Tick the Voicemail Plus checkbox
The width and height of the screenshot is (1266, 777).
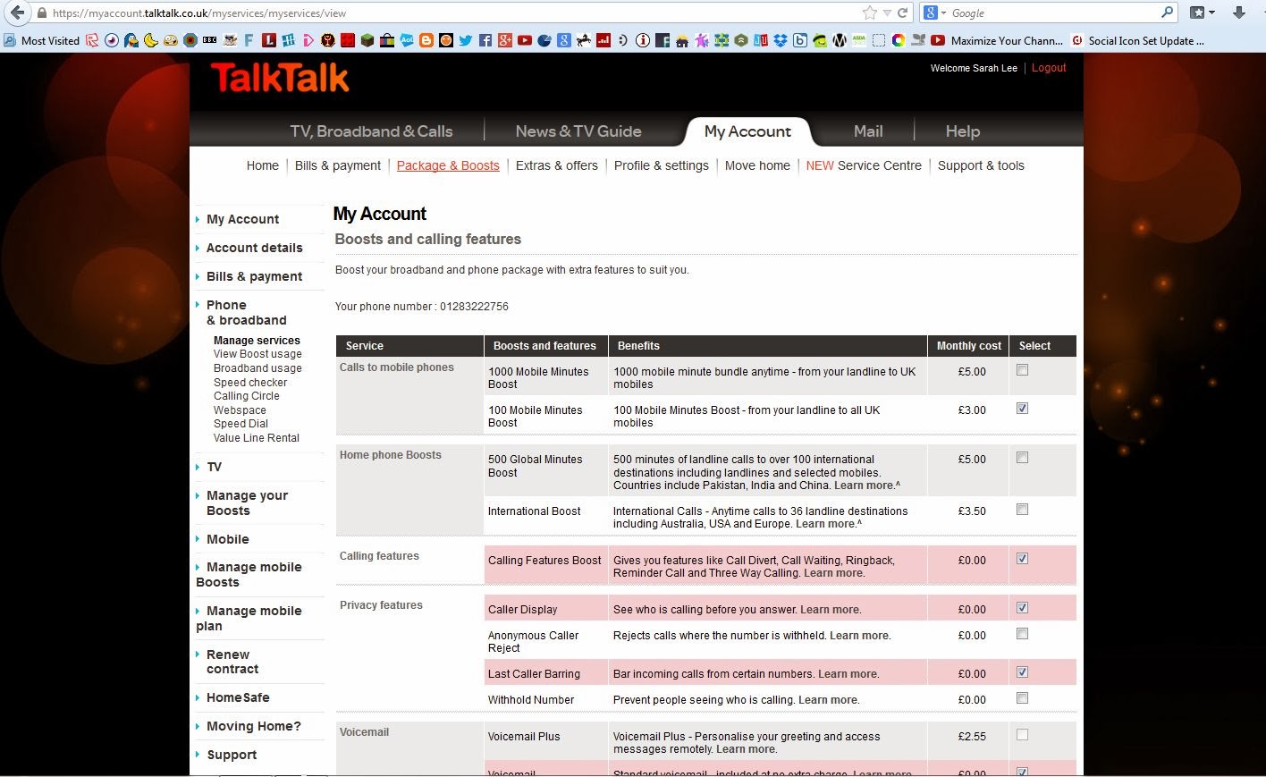point(1022,734)
